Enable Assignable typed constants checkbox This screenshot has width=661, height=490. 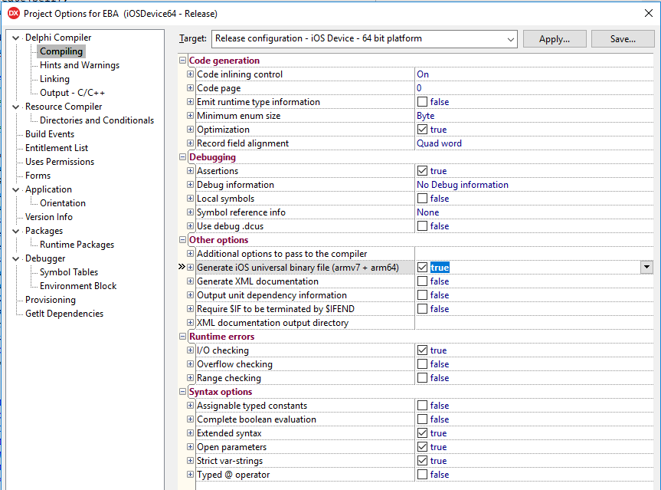point(422,406)
